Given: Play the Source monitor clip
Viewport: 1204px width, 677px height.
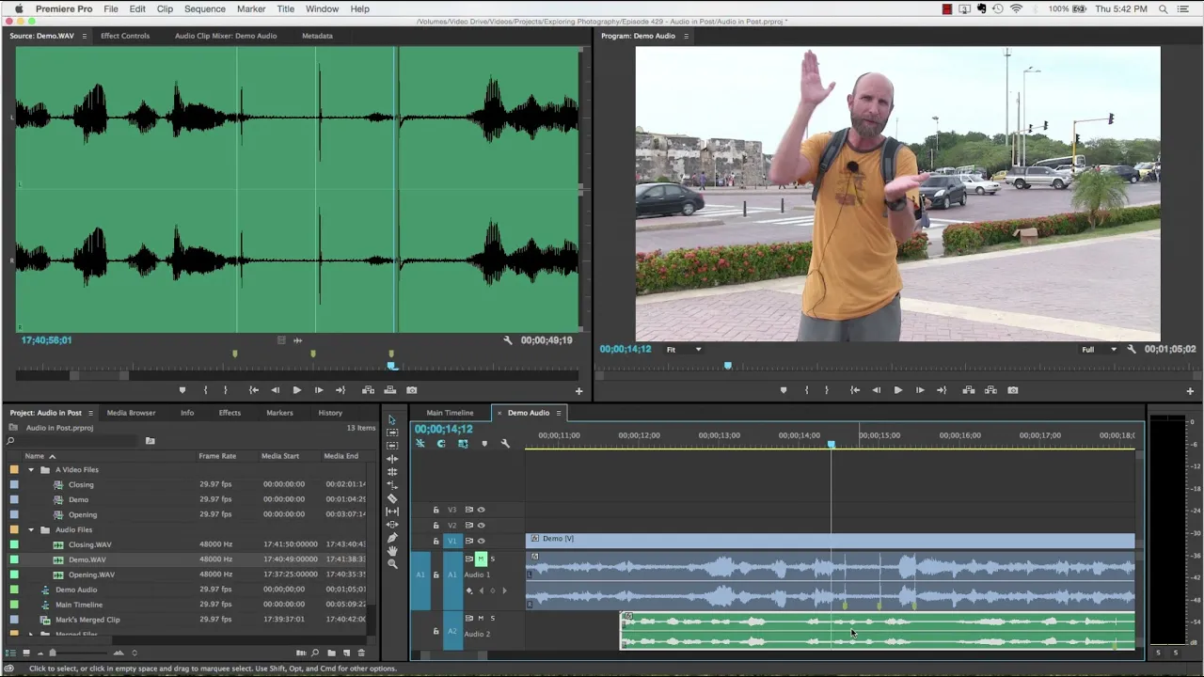Looking at the screenshot, I should point(296,390).
